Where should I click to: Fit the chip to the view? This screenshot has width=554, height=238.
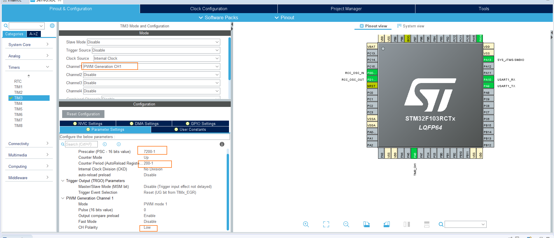click(326, 224)
